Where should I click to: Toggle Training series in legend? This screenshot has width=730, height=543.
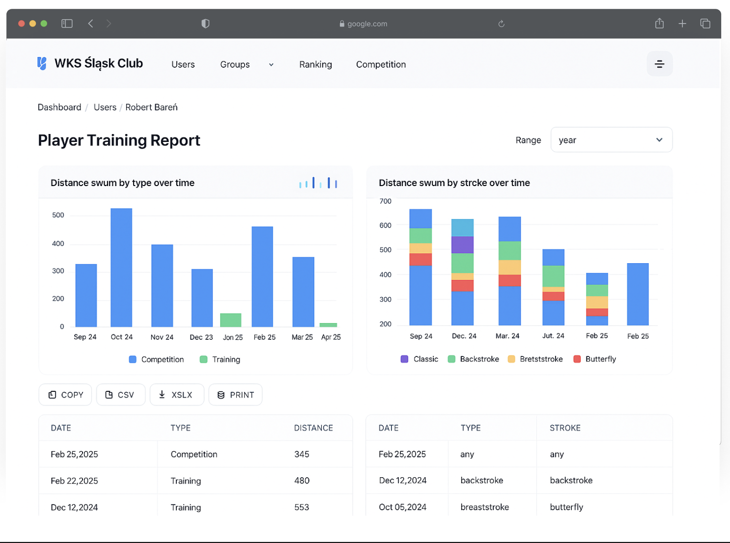pyautogui.click(x=220, y=359)
